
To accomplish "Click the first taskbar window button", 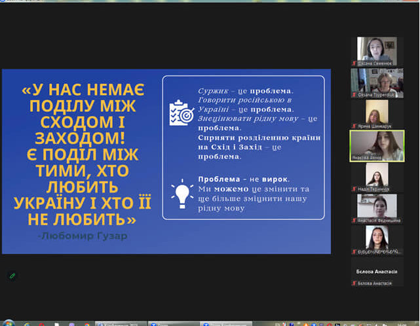I will pos(119,323).
